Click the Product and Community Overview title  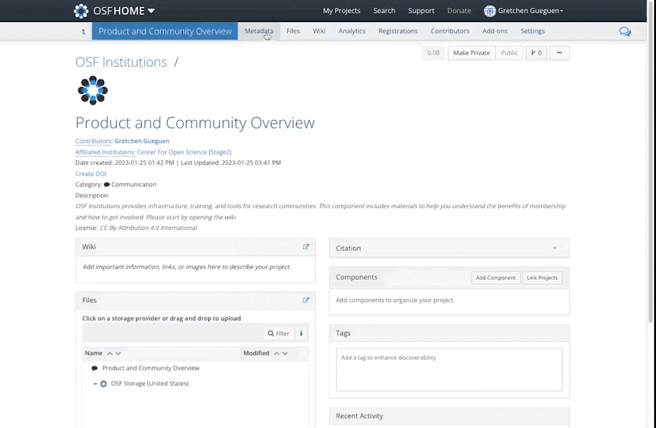[x=195, y=123]
